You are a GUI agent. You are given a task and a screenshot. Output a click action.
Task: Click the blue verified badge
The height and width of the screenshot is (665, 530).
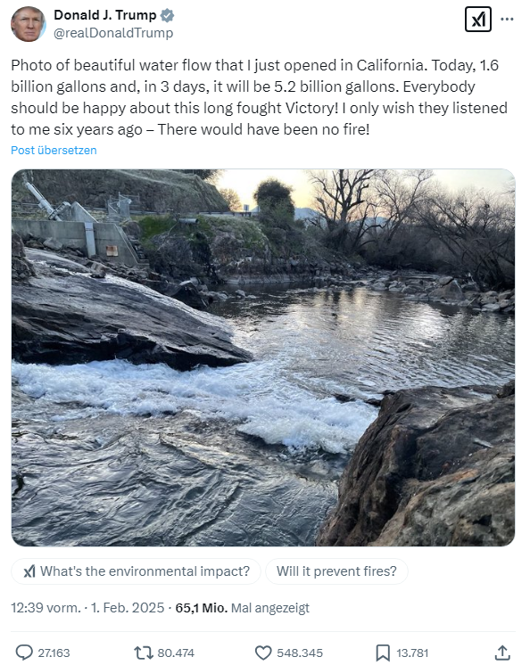click(x=167, y=16)
